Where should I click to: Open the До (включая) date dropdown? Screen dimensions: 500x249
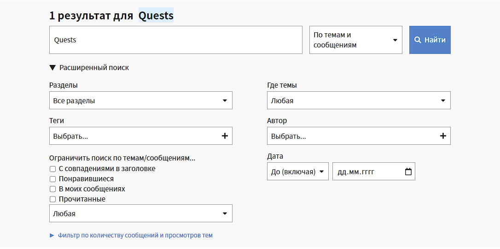pyautogui.click(x=297, y=172)
